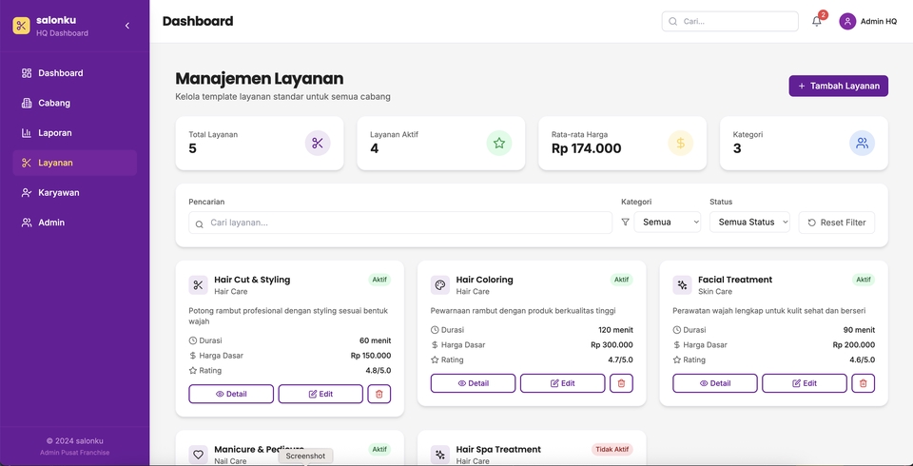Delete the Hair Cut & Styling service
Screen dimensions: 913x466
[379, 394]
